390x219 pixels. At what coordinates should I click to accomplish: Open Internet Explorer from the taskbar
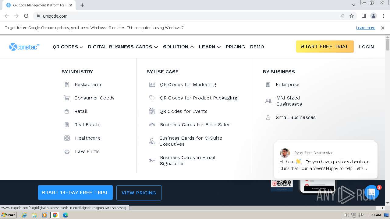tap(24, 215)
